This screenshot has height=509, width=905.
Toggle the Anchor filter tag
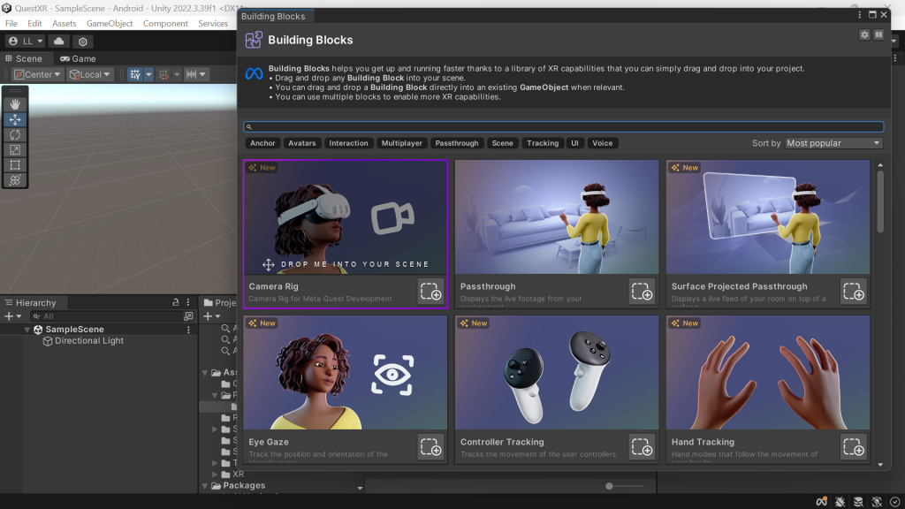pos(262,143)
